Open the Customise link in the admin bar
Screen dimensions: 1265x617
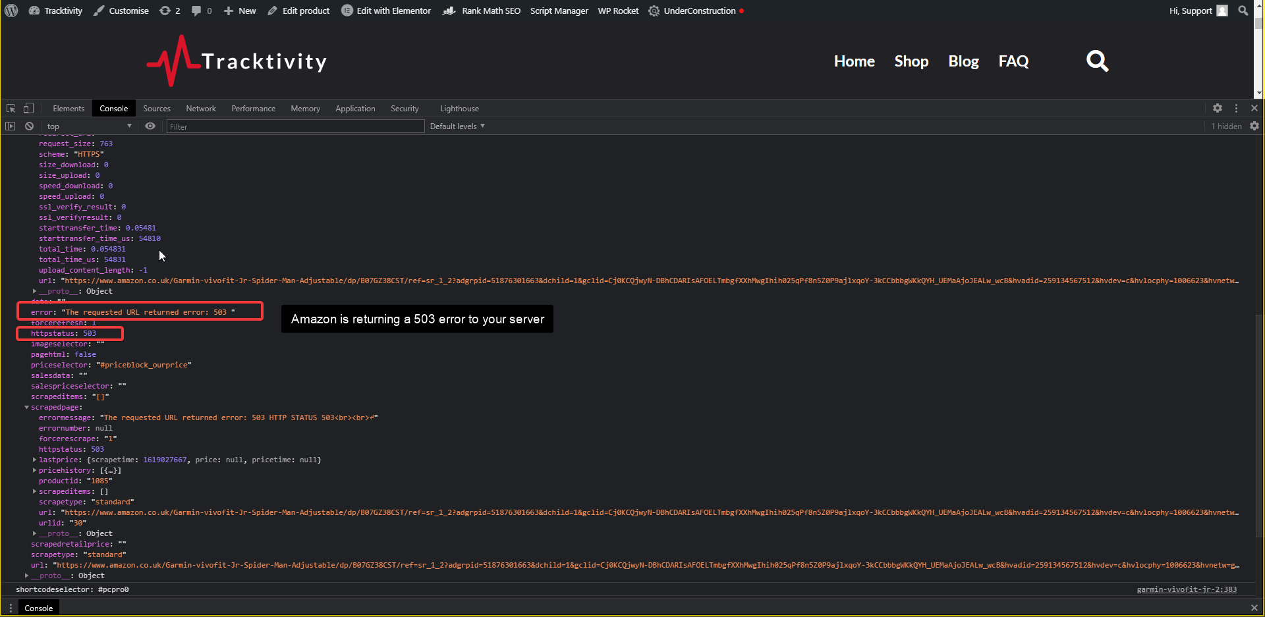coord(121,11)
